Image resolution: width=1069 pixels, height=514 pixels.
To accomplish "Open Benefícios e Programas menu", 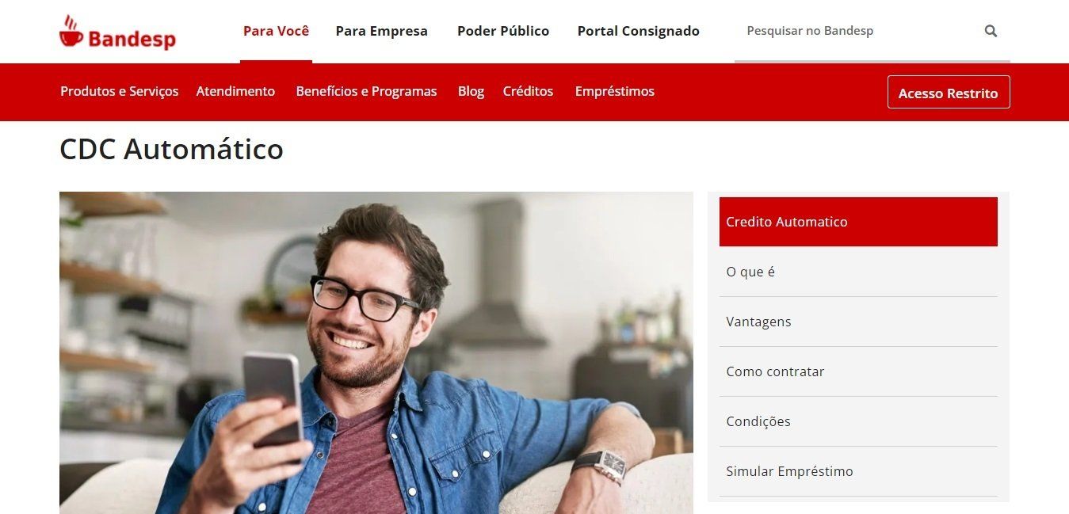I will pyautogui.click(x=366, y=91).
